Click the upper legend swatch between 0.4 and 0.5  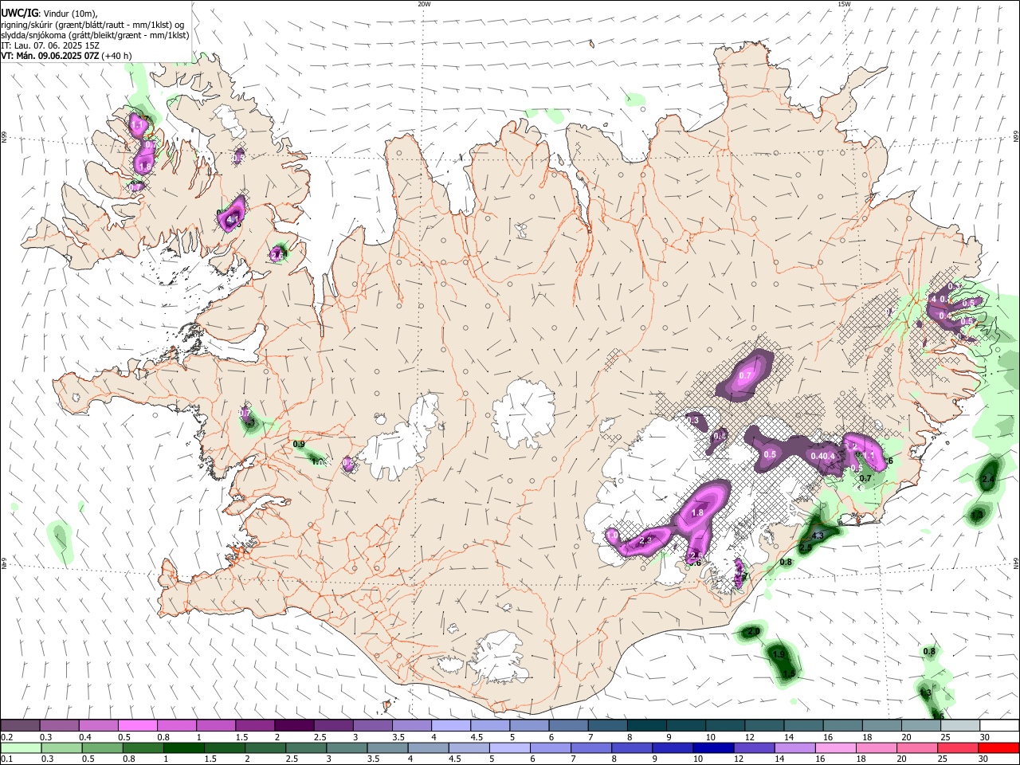click(99, 725)
